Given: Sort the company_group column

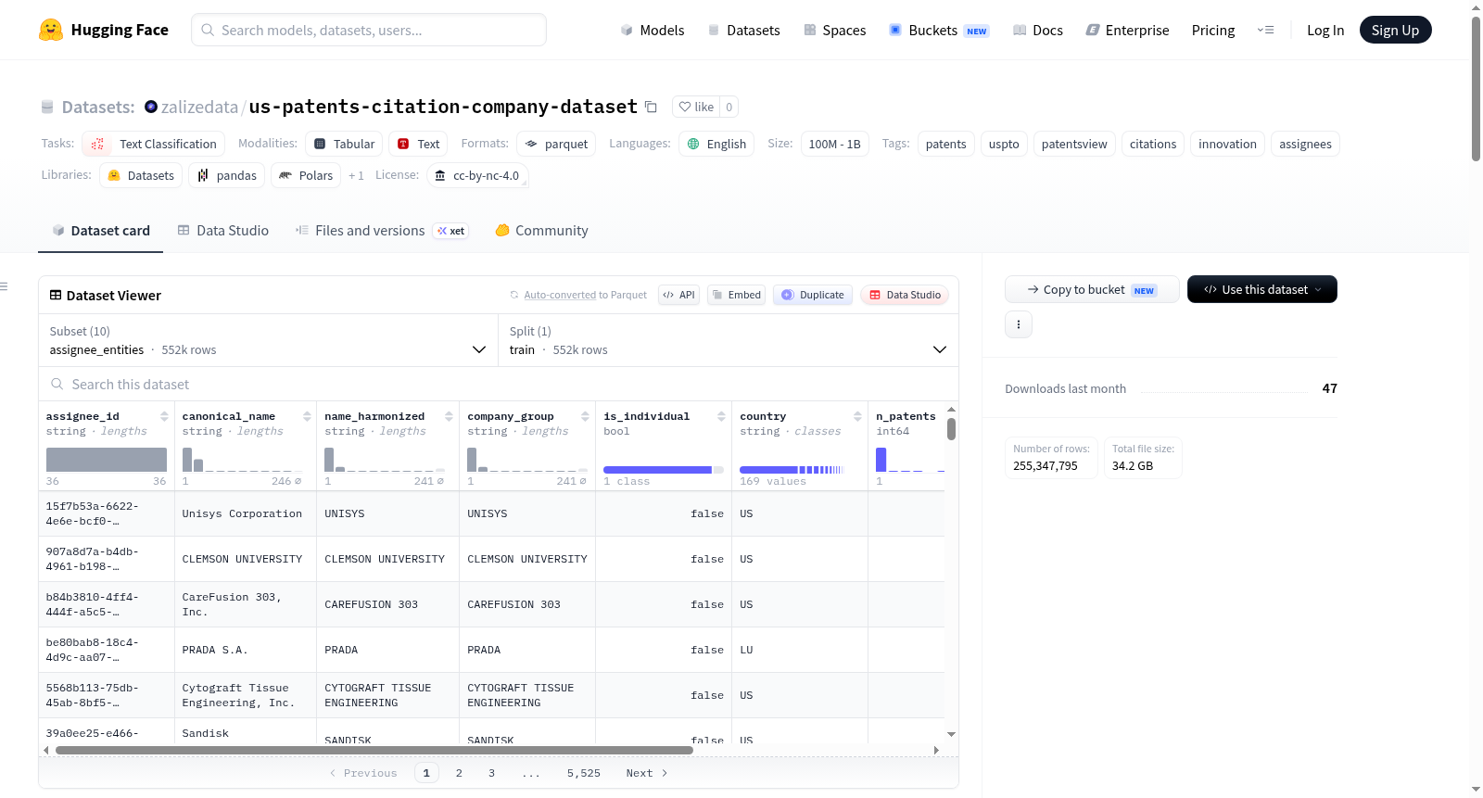Looking at the screenshot, I should 585,416.
